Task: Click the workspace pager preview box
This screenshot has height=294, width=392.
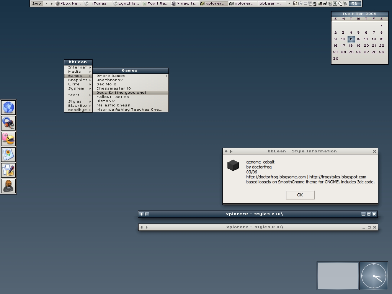Action: (x=338, y=276)
